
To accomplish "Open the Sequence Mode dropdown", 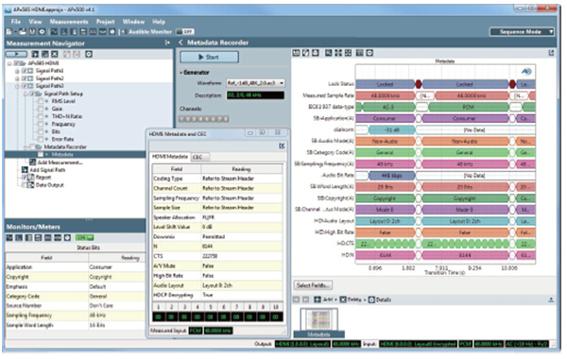I will 522,32.
